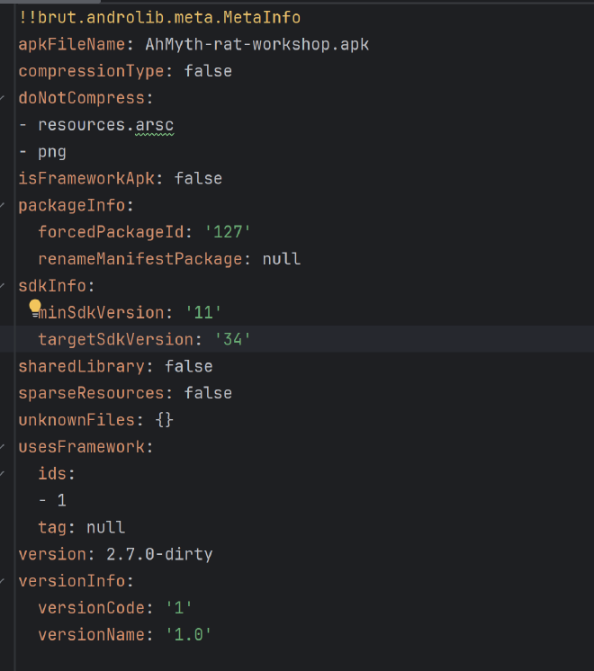Click the unknownFiles empty braces
The image size is (594, 671).
[x=165, y=420]
